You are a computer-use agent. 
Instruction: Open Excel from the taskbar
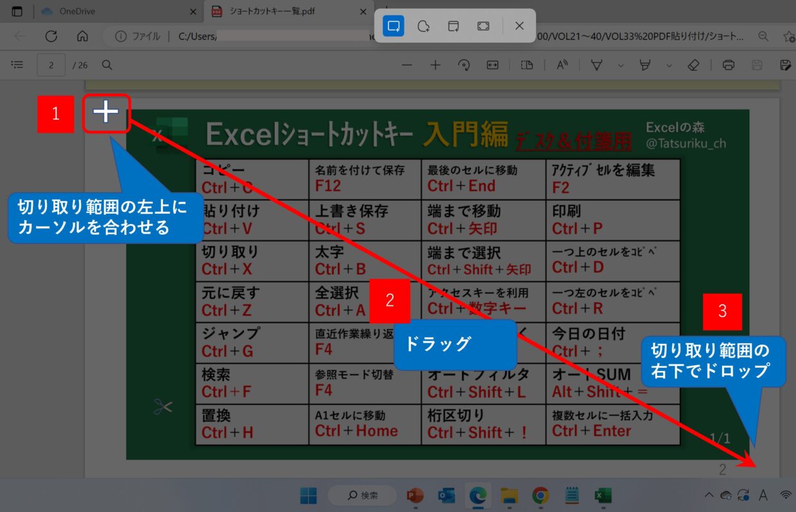coord(602,495)
